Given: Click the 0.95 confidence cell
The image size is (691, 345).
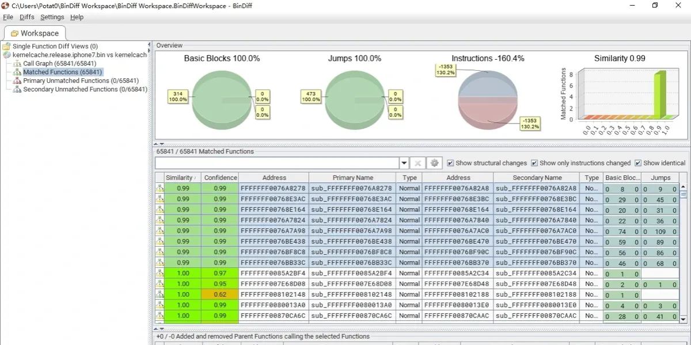Looking at the screenshot, I should (220, 284).
